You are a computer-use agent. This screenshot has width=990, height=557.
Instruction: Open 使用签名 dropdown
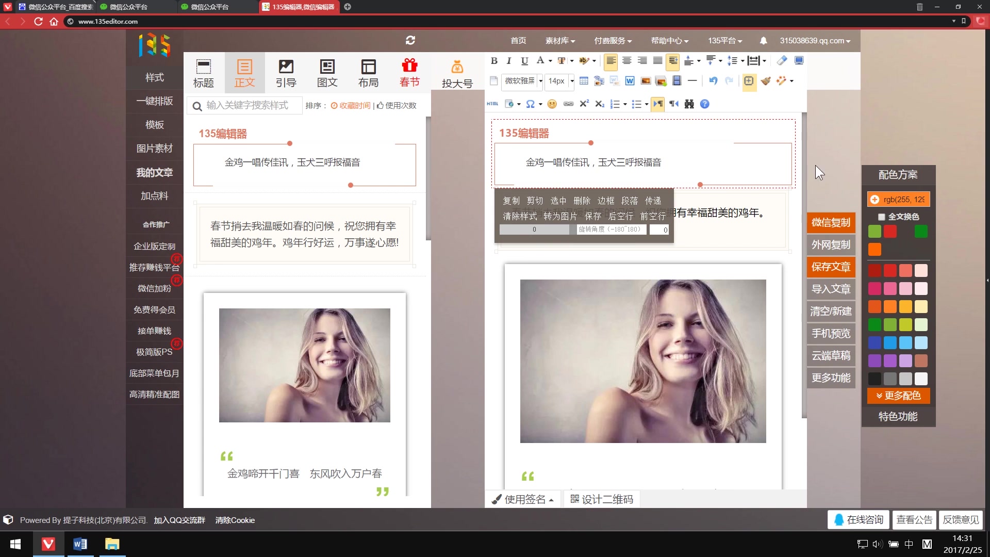point(524,499)
